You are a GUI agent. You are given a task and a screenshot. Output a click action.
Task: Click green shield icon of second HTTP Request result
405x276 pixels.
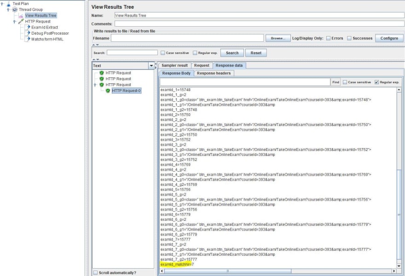(102, 79)
